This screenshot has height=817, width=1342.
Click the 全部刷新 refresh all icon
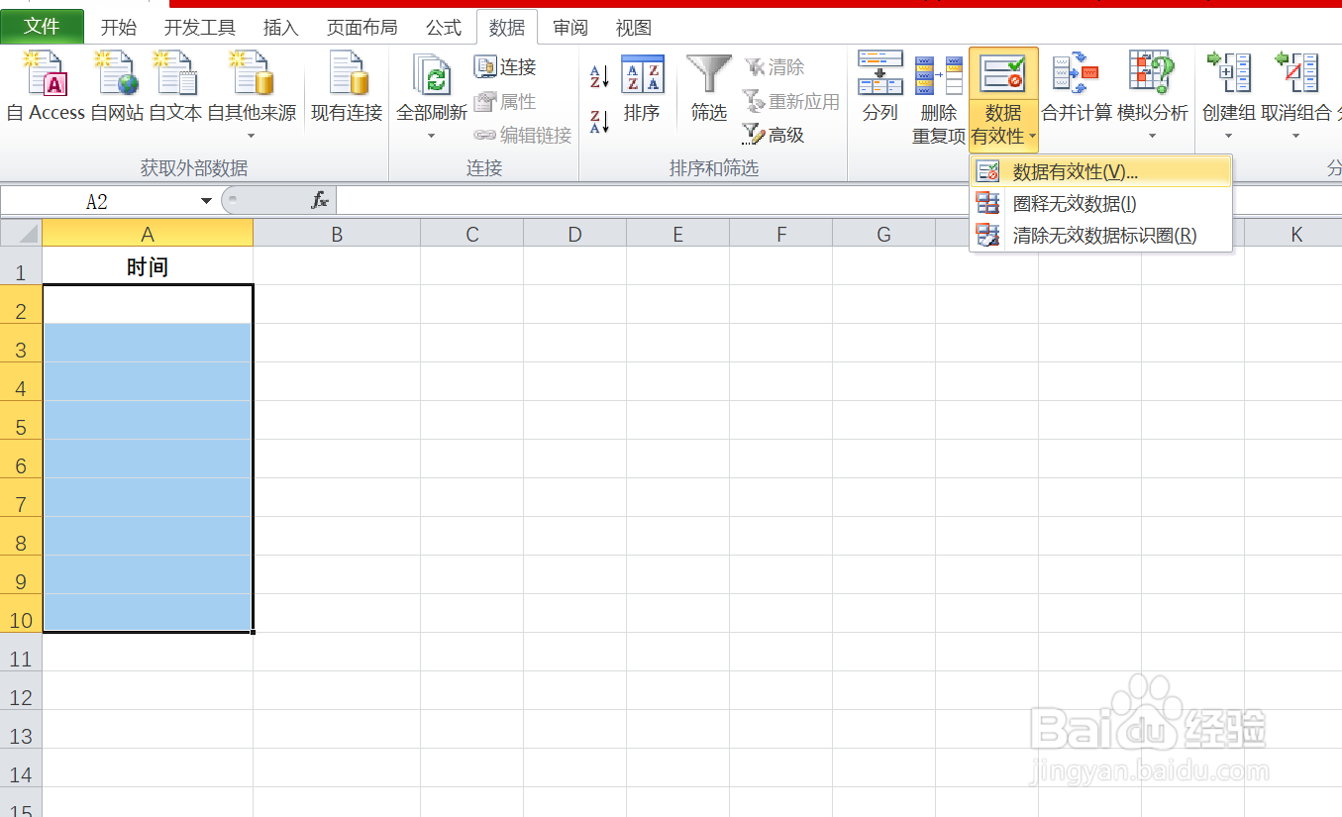pos(432,74)
